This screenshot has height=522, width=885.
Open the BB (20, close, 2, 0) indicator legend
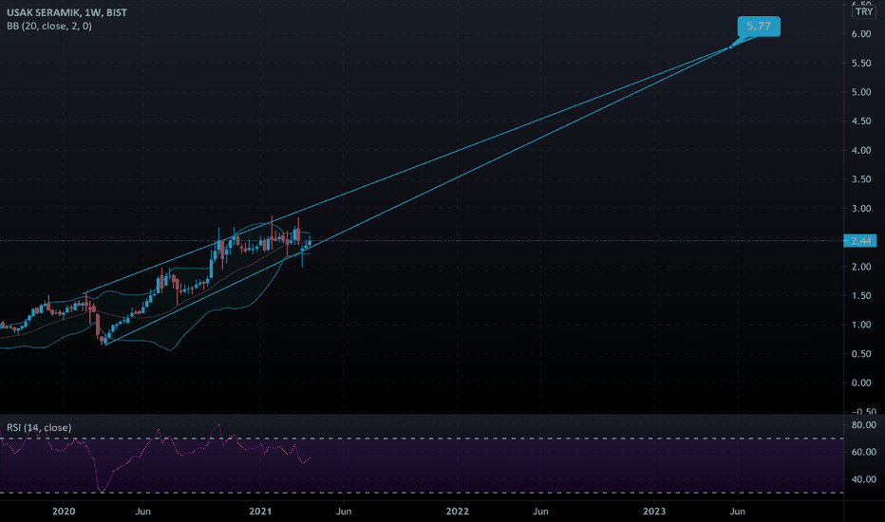(49, 26)
